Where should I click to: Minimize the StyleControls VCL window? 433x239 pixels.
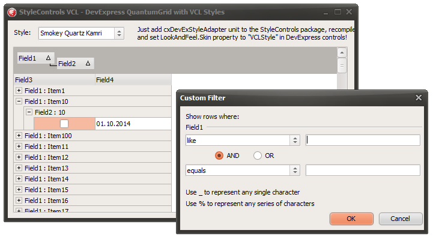(326, 13)
